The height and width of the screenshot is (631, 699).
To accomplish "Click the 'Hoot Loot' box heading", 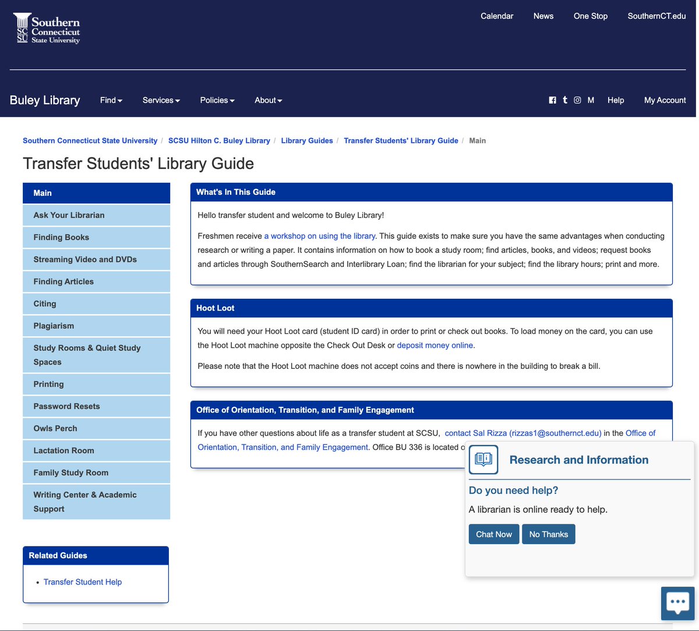I will (216, 308).
